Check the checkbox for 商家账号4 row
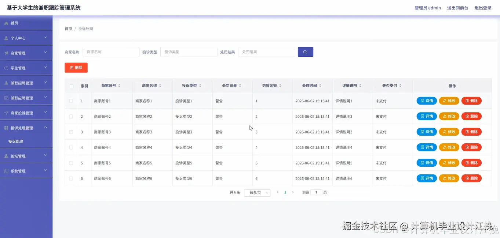 pos(71,147)
